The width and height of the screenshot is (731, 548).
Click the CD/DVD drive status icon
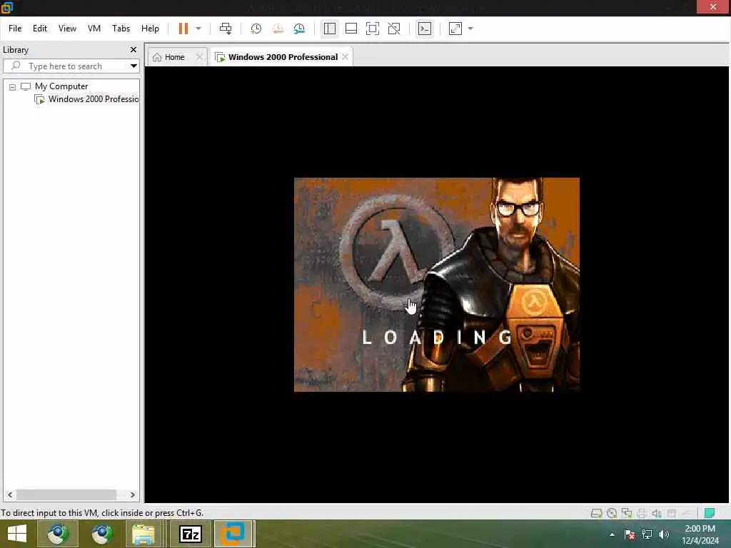[612, 513]
